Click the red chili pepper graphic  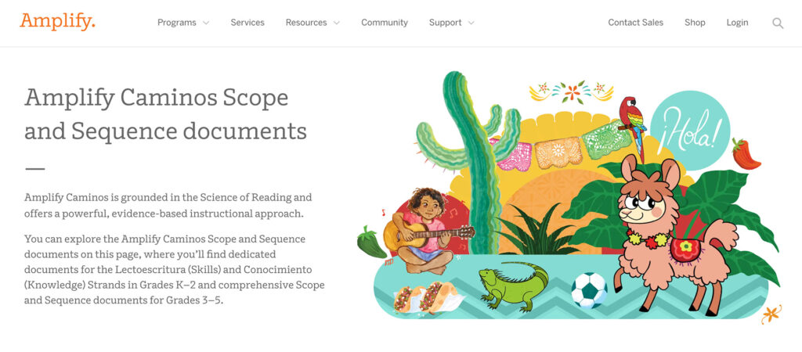pyautogui.click(x=746, y=154)
